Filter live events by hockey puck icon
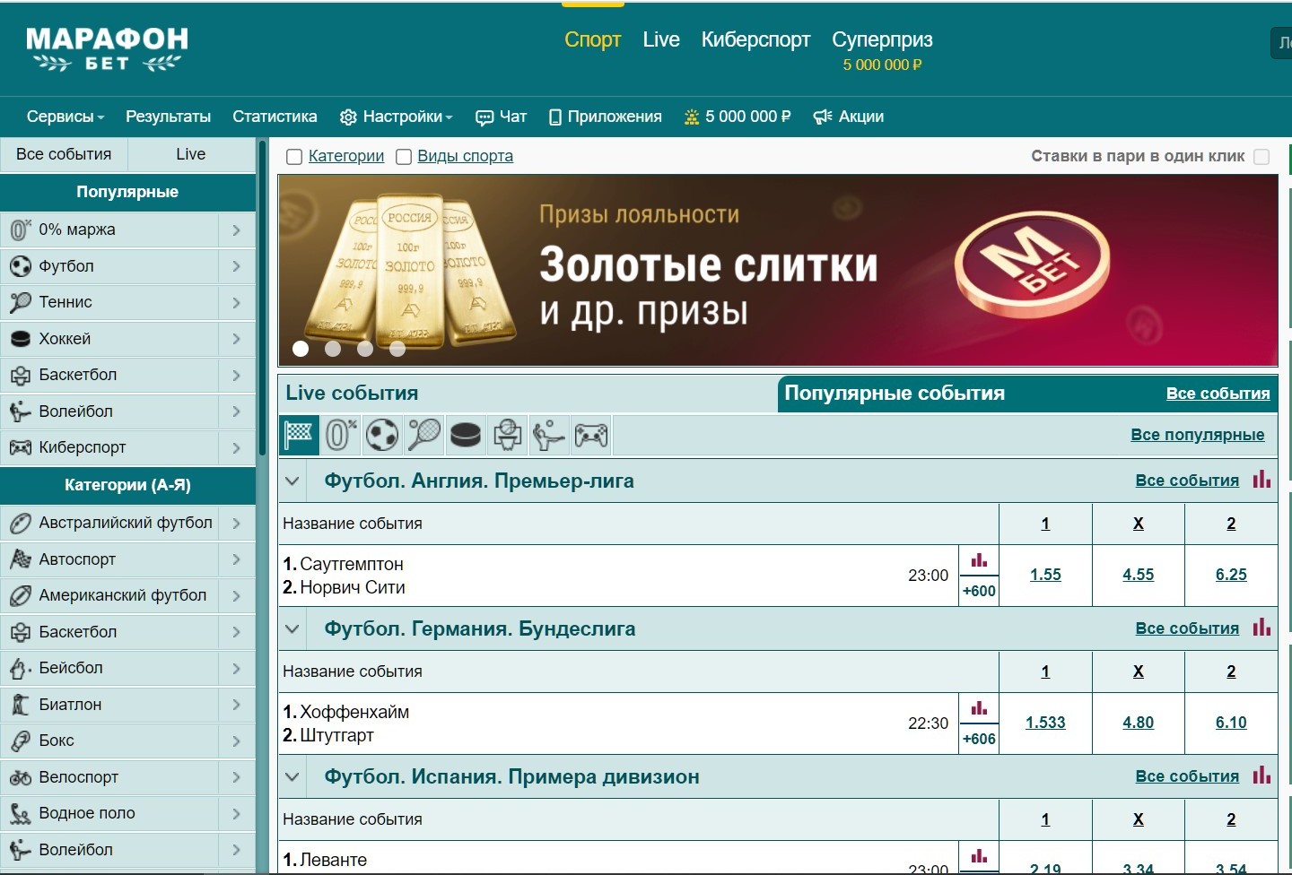Image resolution: width=1292 pixels, height=875 pixels. tap(466, 435)
